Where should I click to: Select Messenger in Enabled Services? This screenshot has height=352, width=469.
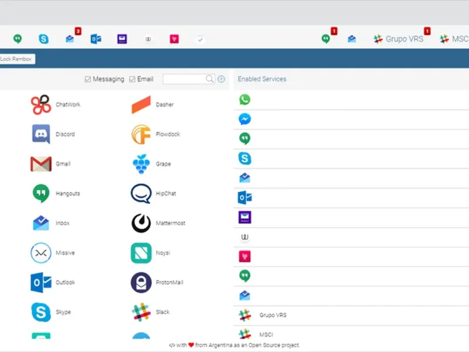pos(351,119)
